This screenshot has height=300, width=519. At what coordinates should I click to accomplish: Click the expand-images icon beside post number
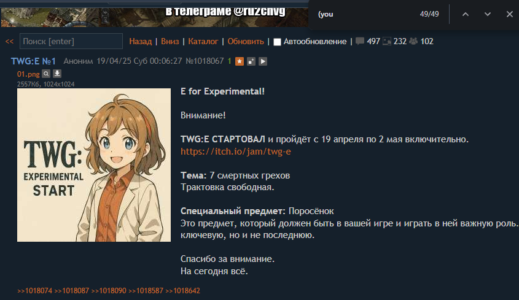251,61
